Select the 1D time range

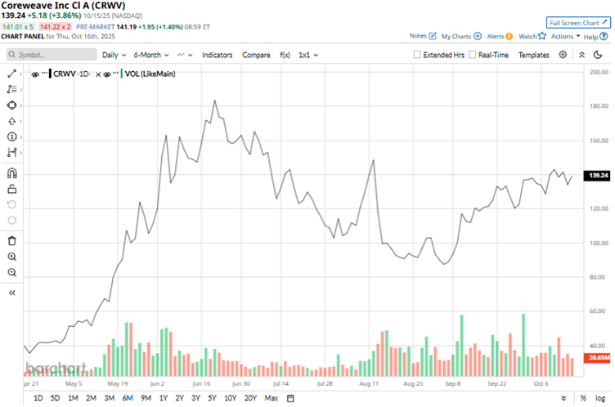coord(38,398)
